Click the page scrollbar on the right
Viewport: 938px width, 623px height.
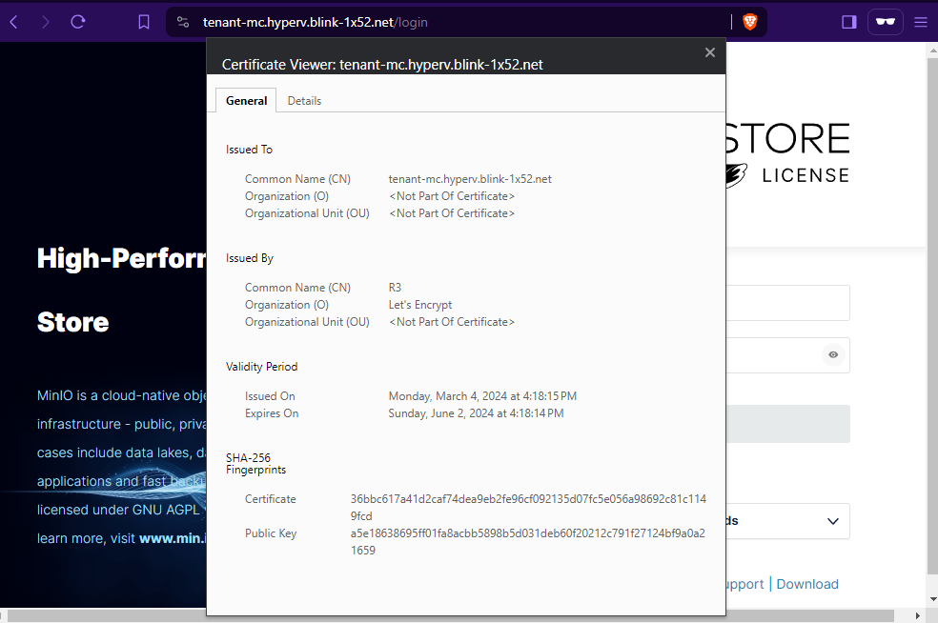coord(931,286)
